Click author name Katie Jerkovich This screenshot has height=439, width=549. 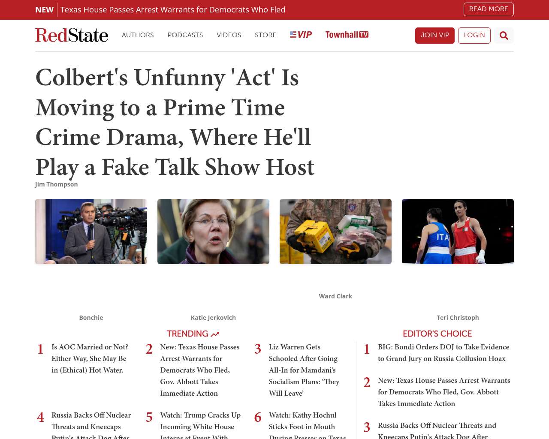[x=213, y=318]
